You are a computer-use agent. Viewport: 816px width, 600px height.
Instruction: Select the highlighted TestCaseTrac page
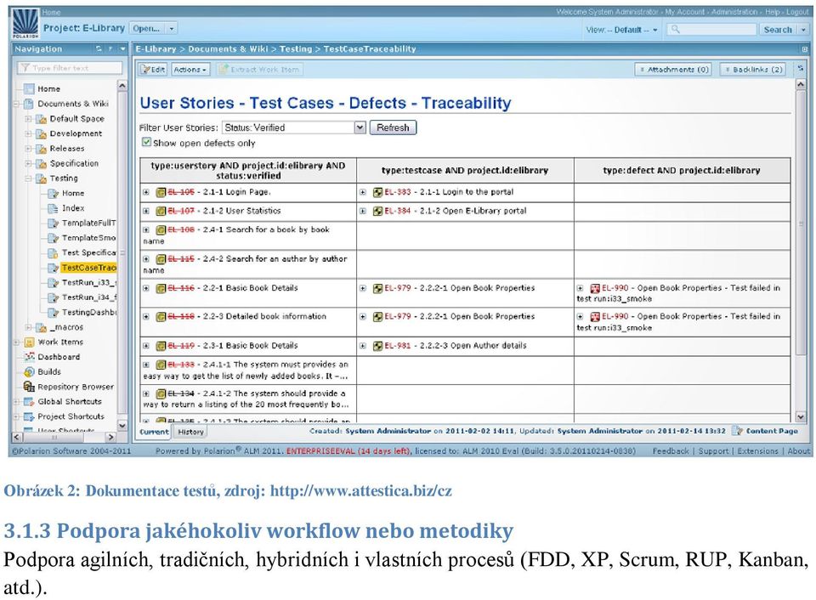[x=88, y=268]
